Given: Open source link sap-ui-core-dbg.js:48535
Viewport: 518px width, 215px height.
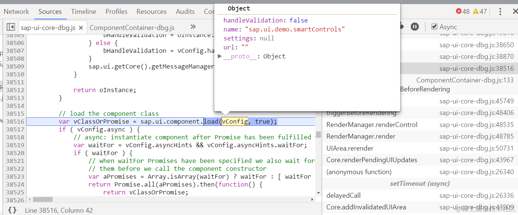Looking at the screenshot, I should tap(476, 125).
